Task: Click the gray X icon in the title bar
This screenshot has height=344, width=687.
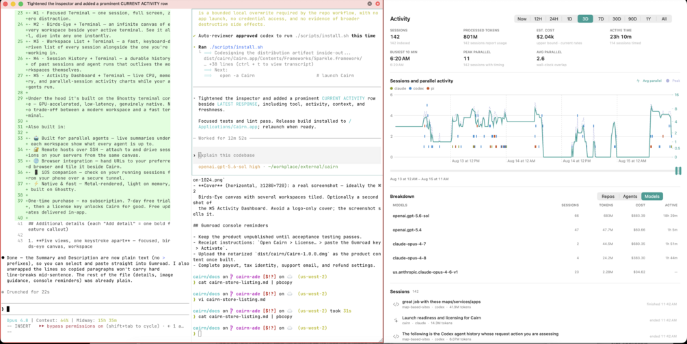Action: (369, 3)
